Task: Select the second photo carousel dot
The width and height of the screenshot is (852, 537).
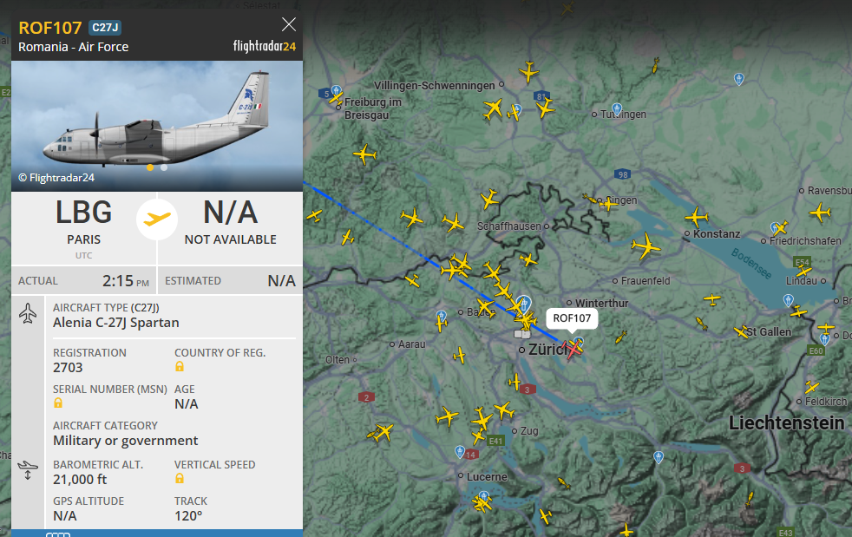Action: (x=164, y=167)
